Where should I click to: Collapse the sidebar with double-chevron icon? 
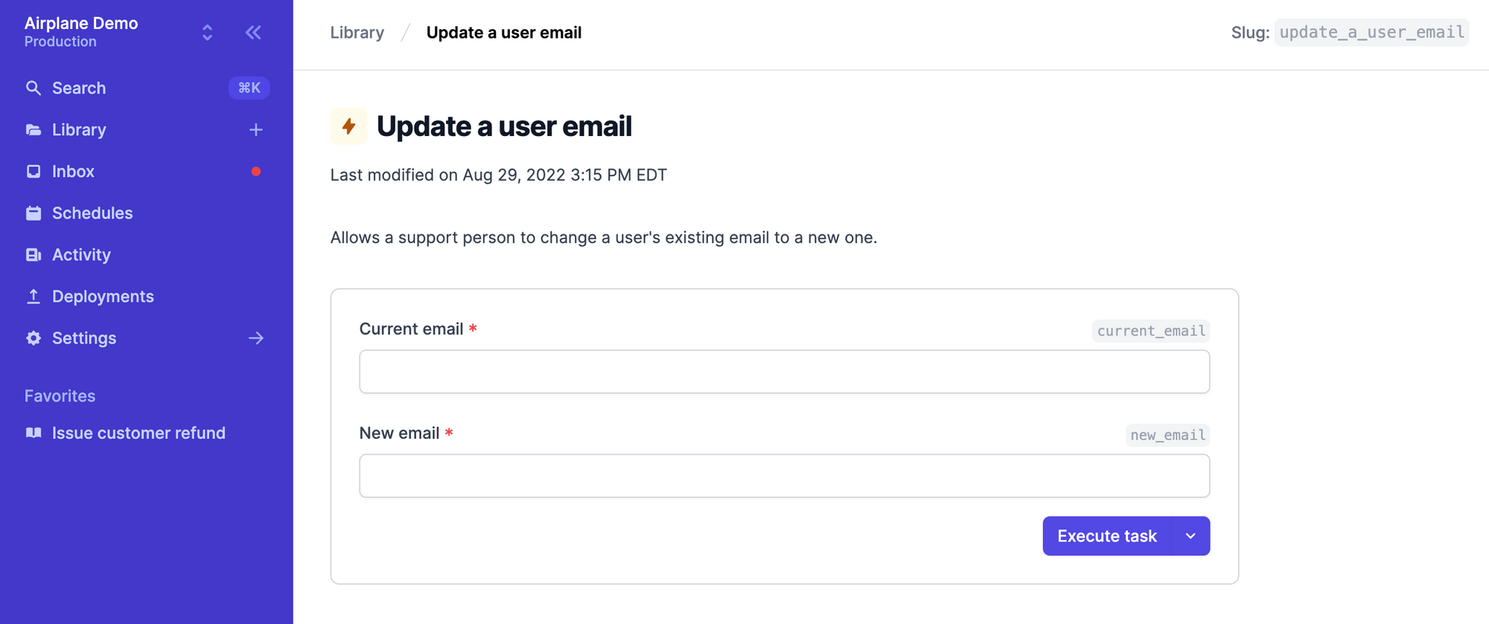pyautogui.click(x=253, y=32)
